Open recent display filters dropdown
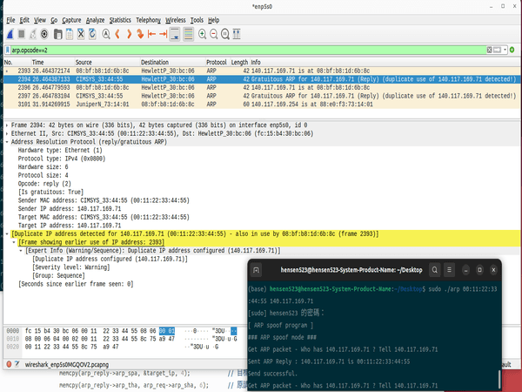This screenshot has width=522, height=392. click(x=505, y=50)
